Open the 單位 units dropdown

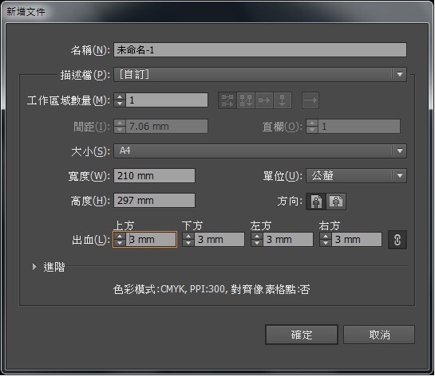[x=356, y=176]
